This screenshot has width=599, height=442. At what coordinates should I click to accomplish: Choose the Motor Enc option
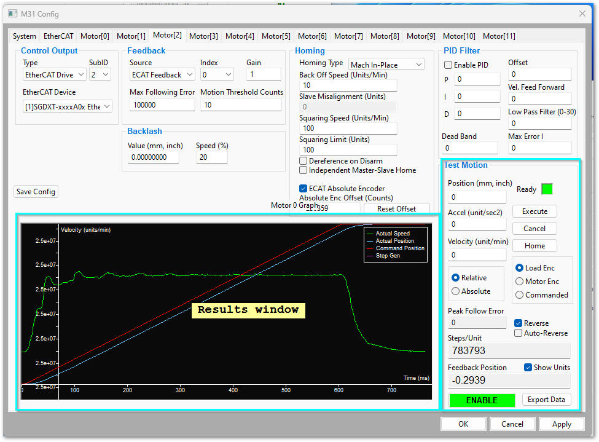pos(519,282)
